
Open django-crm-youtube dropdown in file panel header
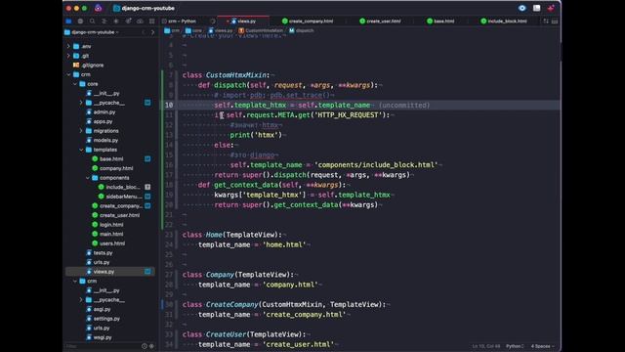click(x=93, y=32)
